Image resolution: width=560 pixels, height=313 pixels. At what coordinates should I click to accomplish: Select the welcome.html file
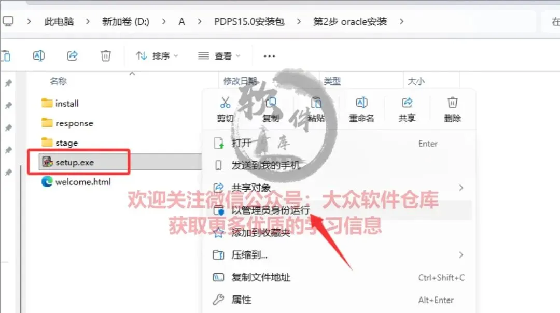point(76,182)
